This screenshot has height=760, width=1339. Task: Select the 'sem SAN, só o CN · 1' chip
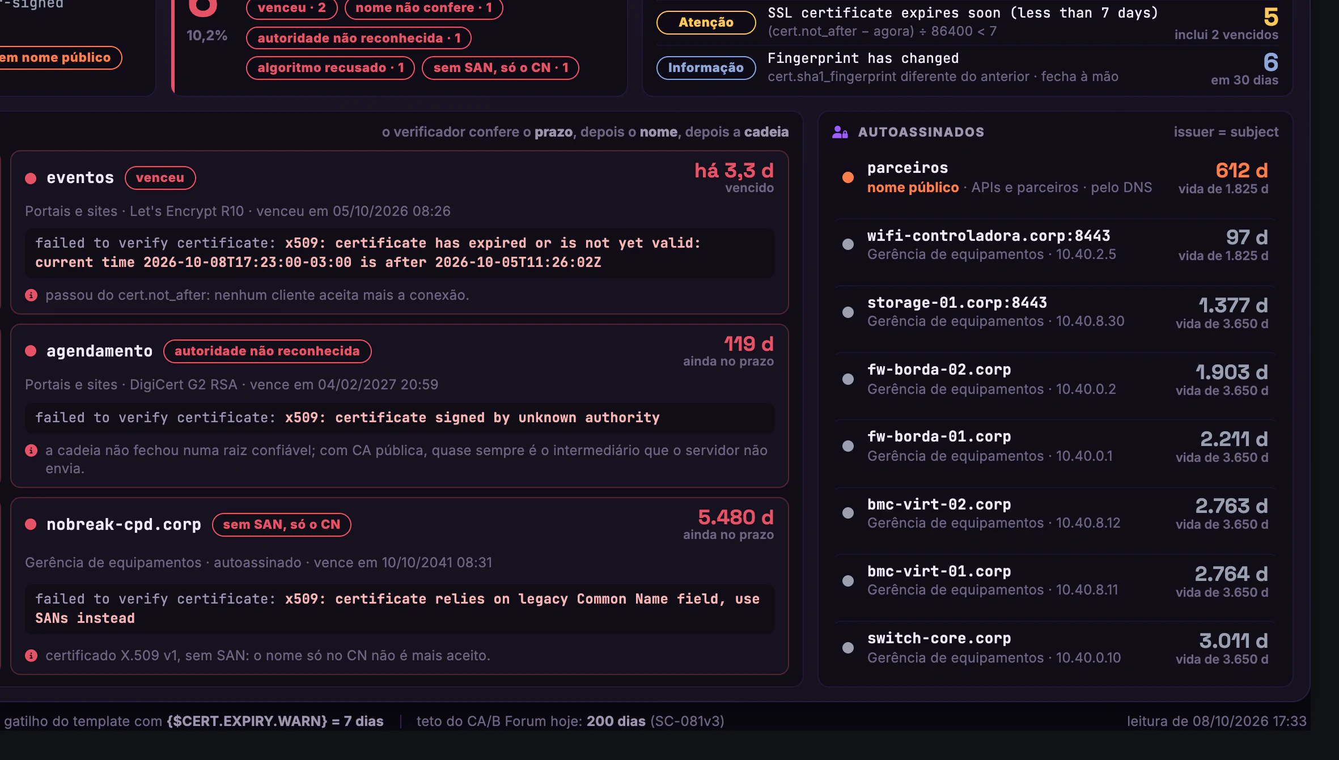point(501,68)
